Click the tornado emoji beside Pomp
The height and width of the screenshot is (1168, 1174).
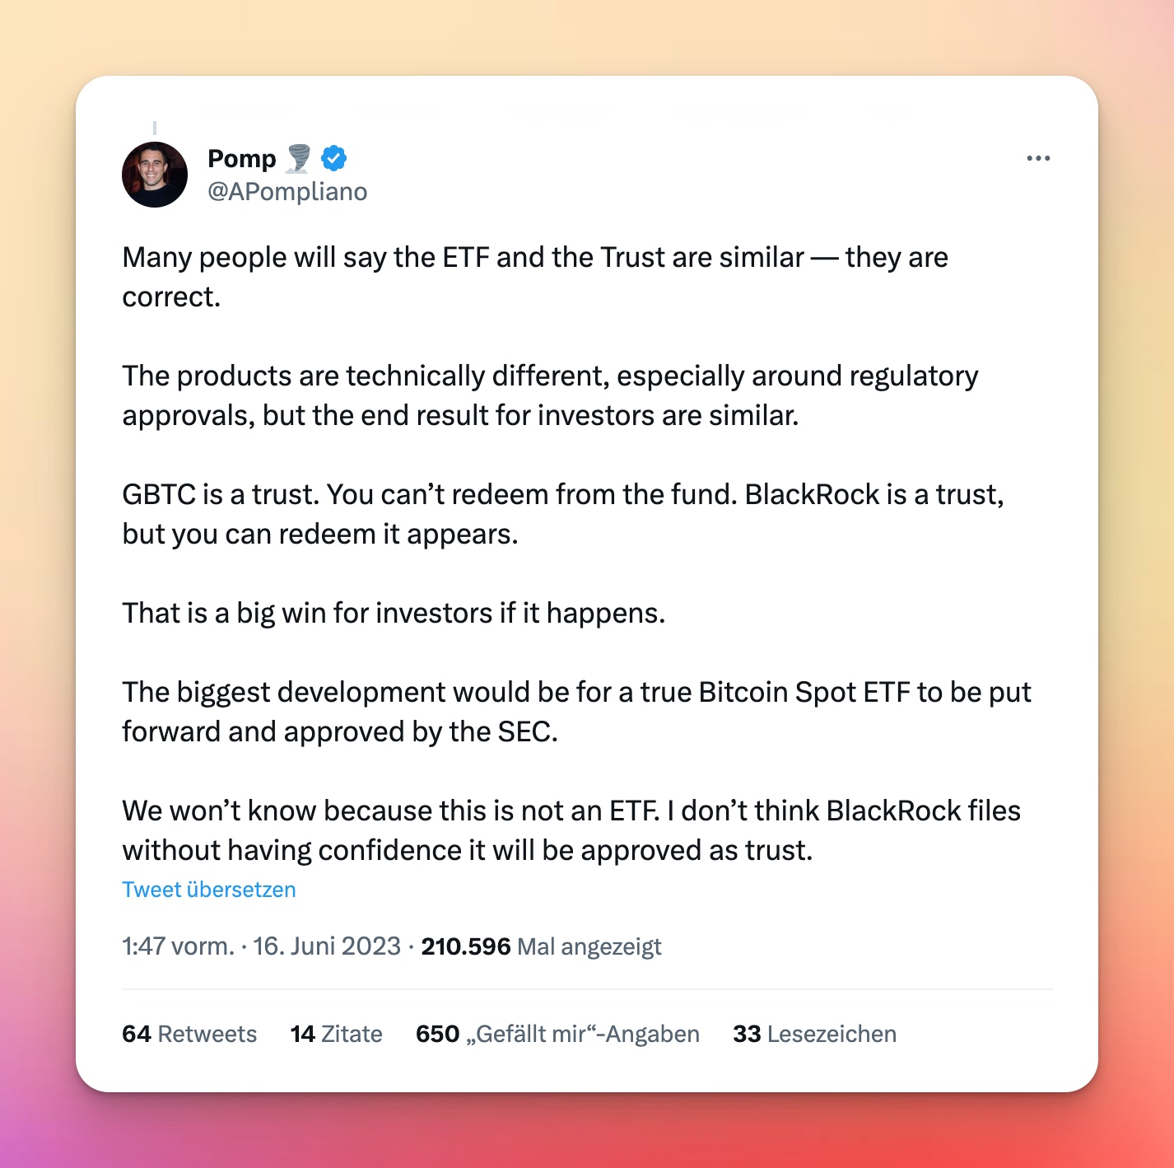298,158
